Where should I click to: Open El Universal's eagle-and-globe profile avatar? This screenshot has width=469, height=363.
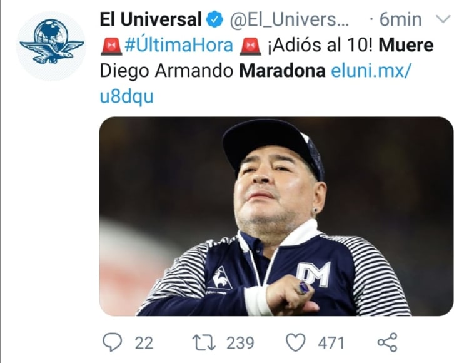[51, 46]
